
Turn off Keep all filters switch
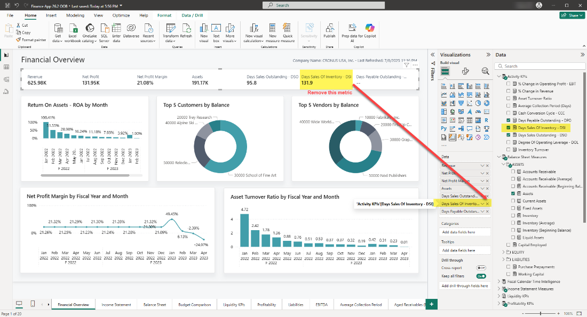pyautogui.click(x=481, y=276)
